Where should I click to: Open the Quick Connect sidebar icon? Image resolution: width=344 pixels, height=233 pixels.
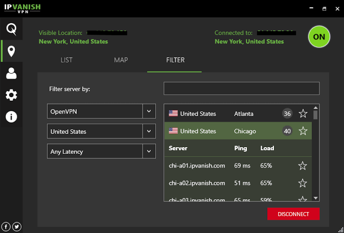11,29
